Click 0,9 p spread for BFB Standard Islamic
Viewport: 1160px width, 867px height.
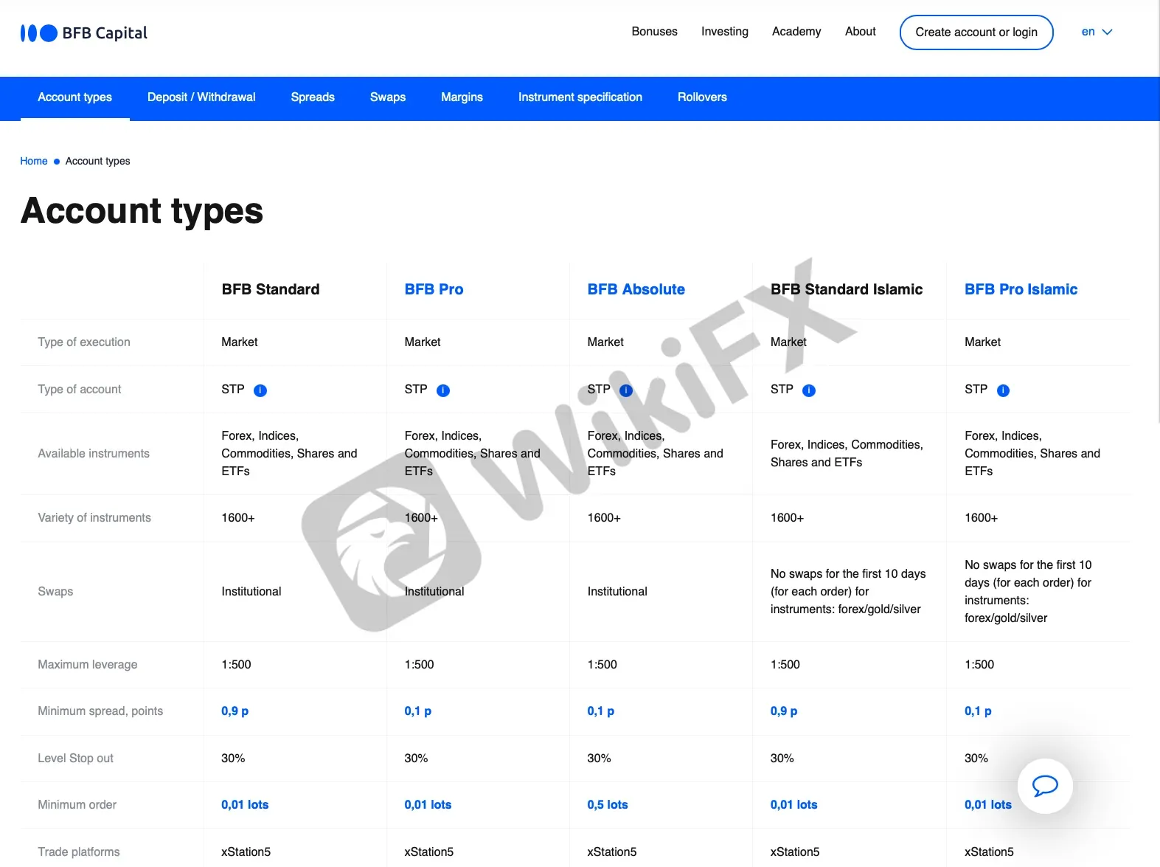pyautogui.click(x=784, y=711)
